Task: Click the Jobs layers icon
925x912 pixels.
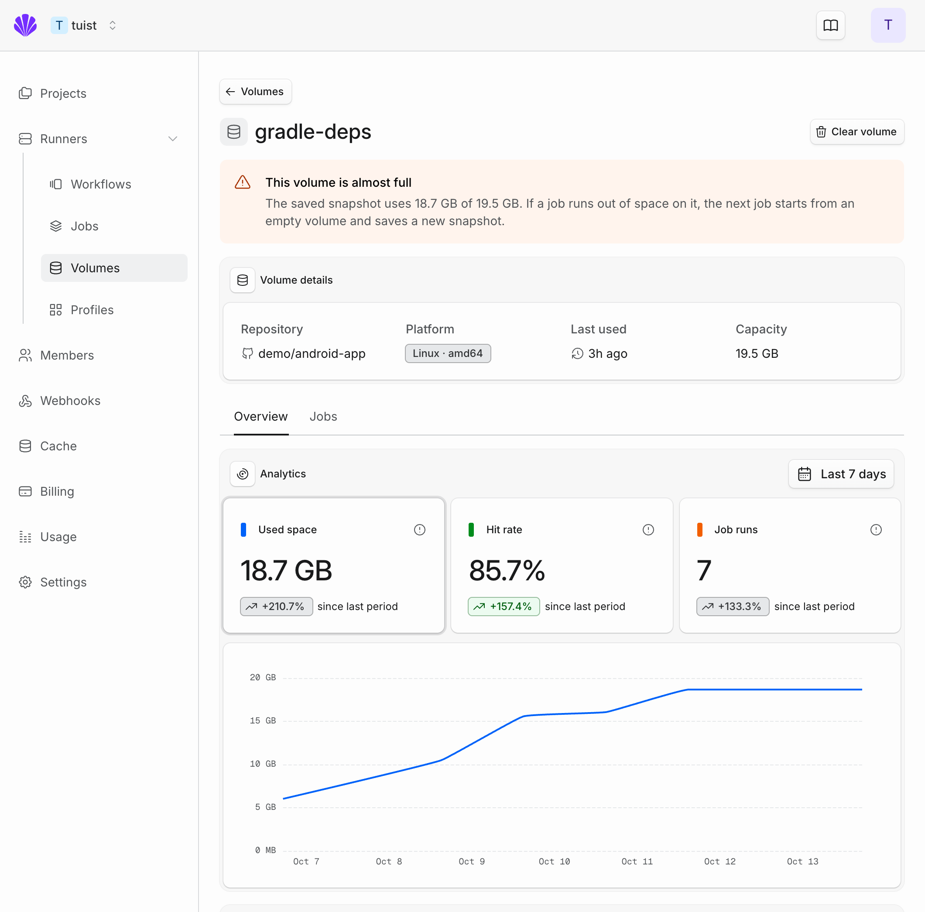Action: [x=56, y=226]
